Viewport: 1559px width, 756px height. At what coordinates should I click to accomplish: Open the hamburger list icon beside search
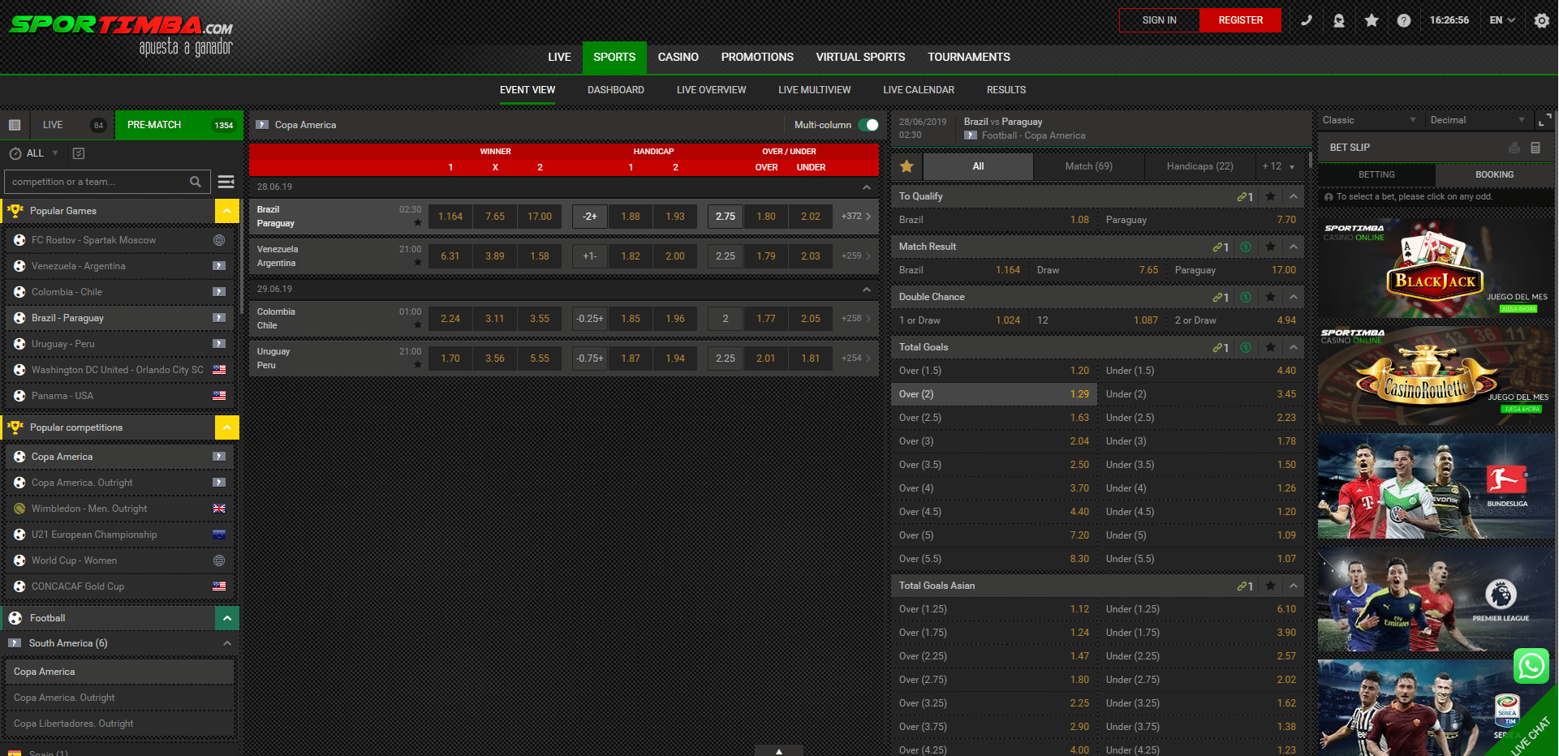(226, 182)
